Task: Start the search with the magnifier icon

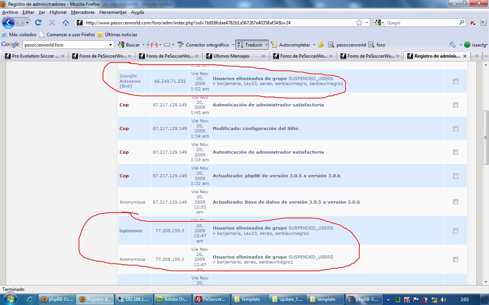Action: 462,22
